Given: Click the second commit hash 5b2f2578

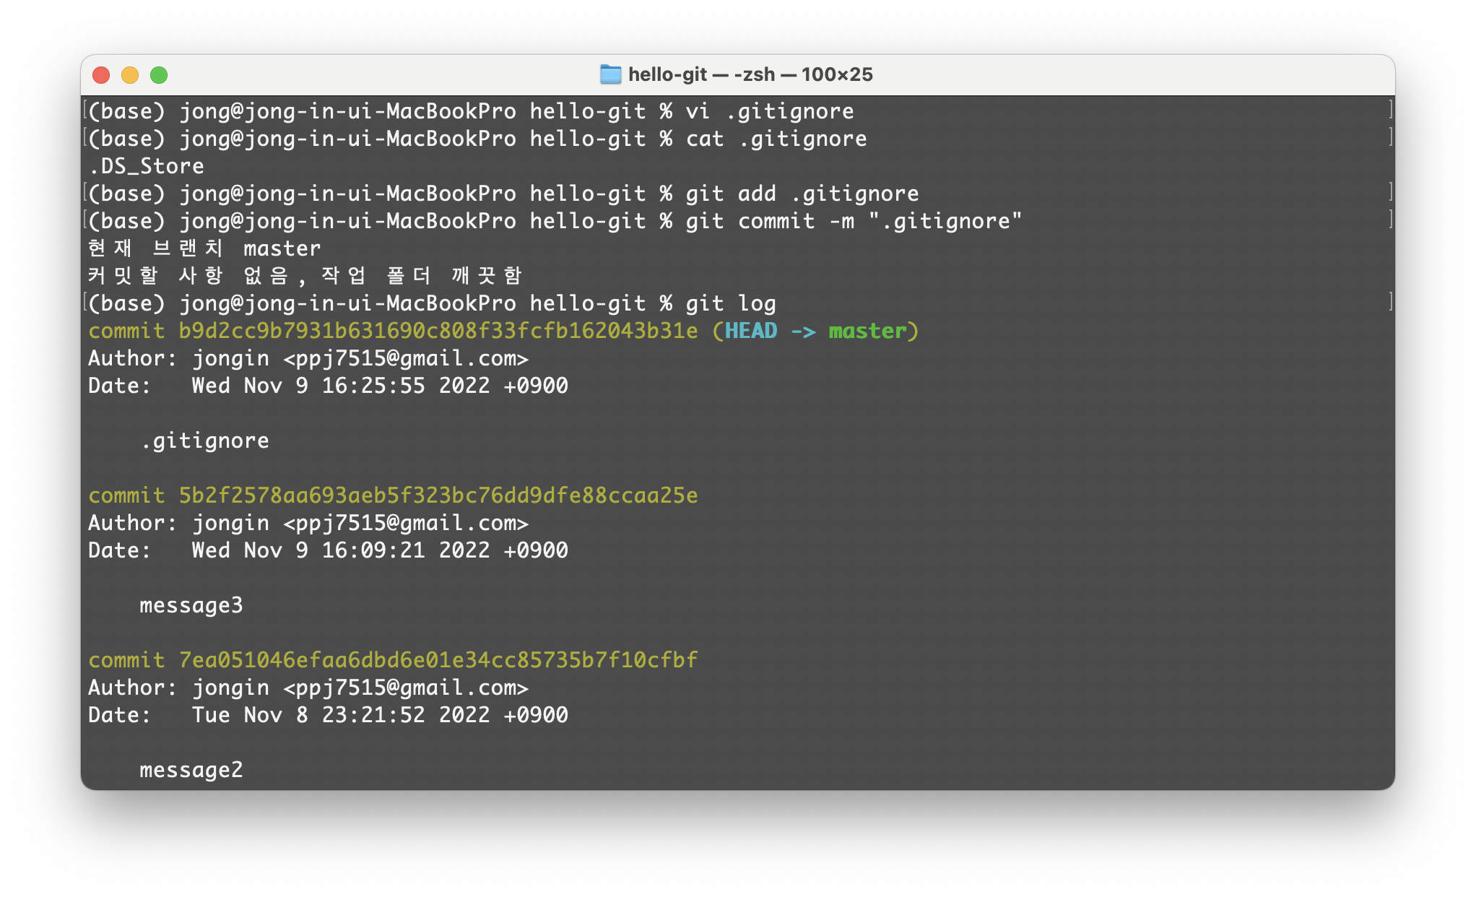Looking at the screenshot, I should (x=438, y=495).
